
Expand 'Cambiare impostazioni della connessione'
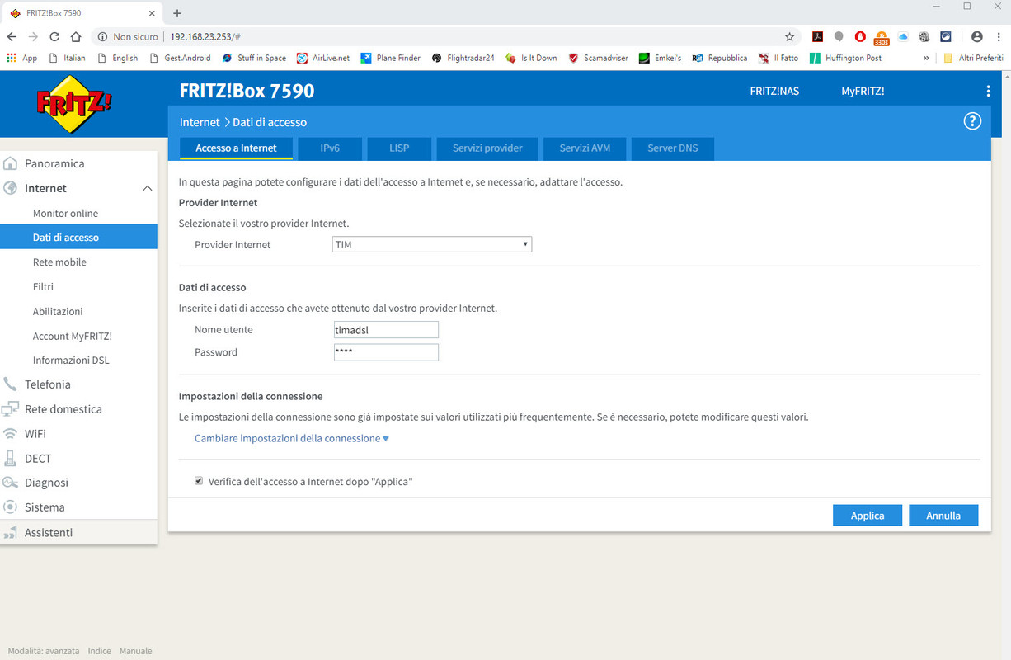point(292,438)
